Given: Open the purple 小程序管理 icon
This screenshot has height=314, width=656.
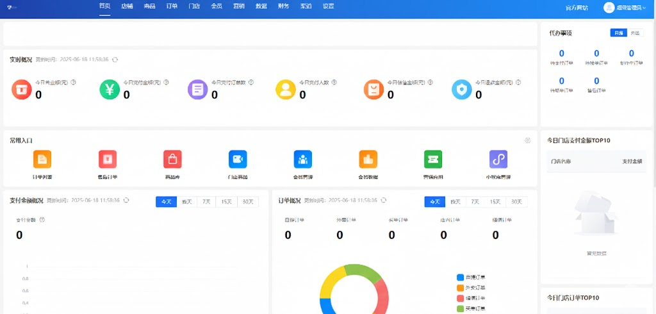Looking at the screenshot, I should coord(498,159).
